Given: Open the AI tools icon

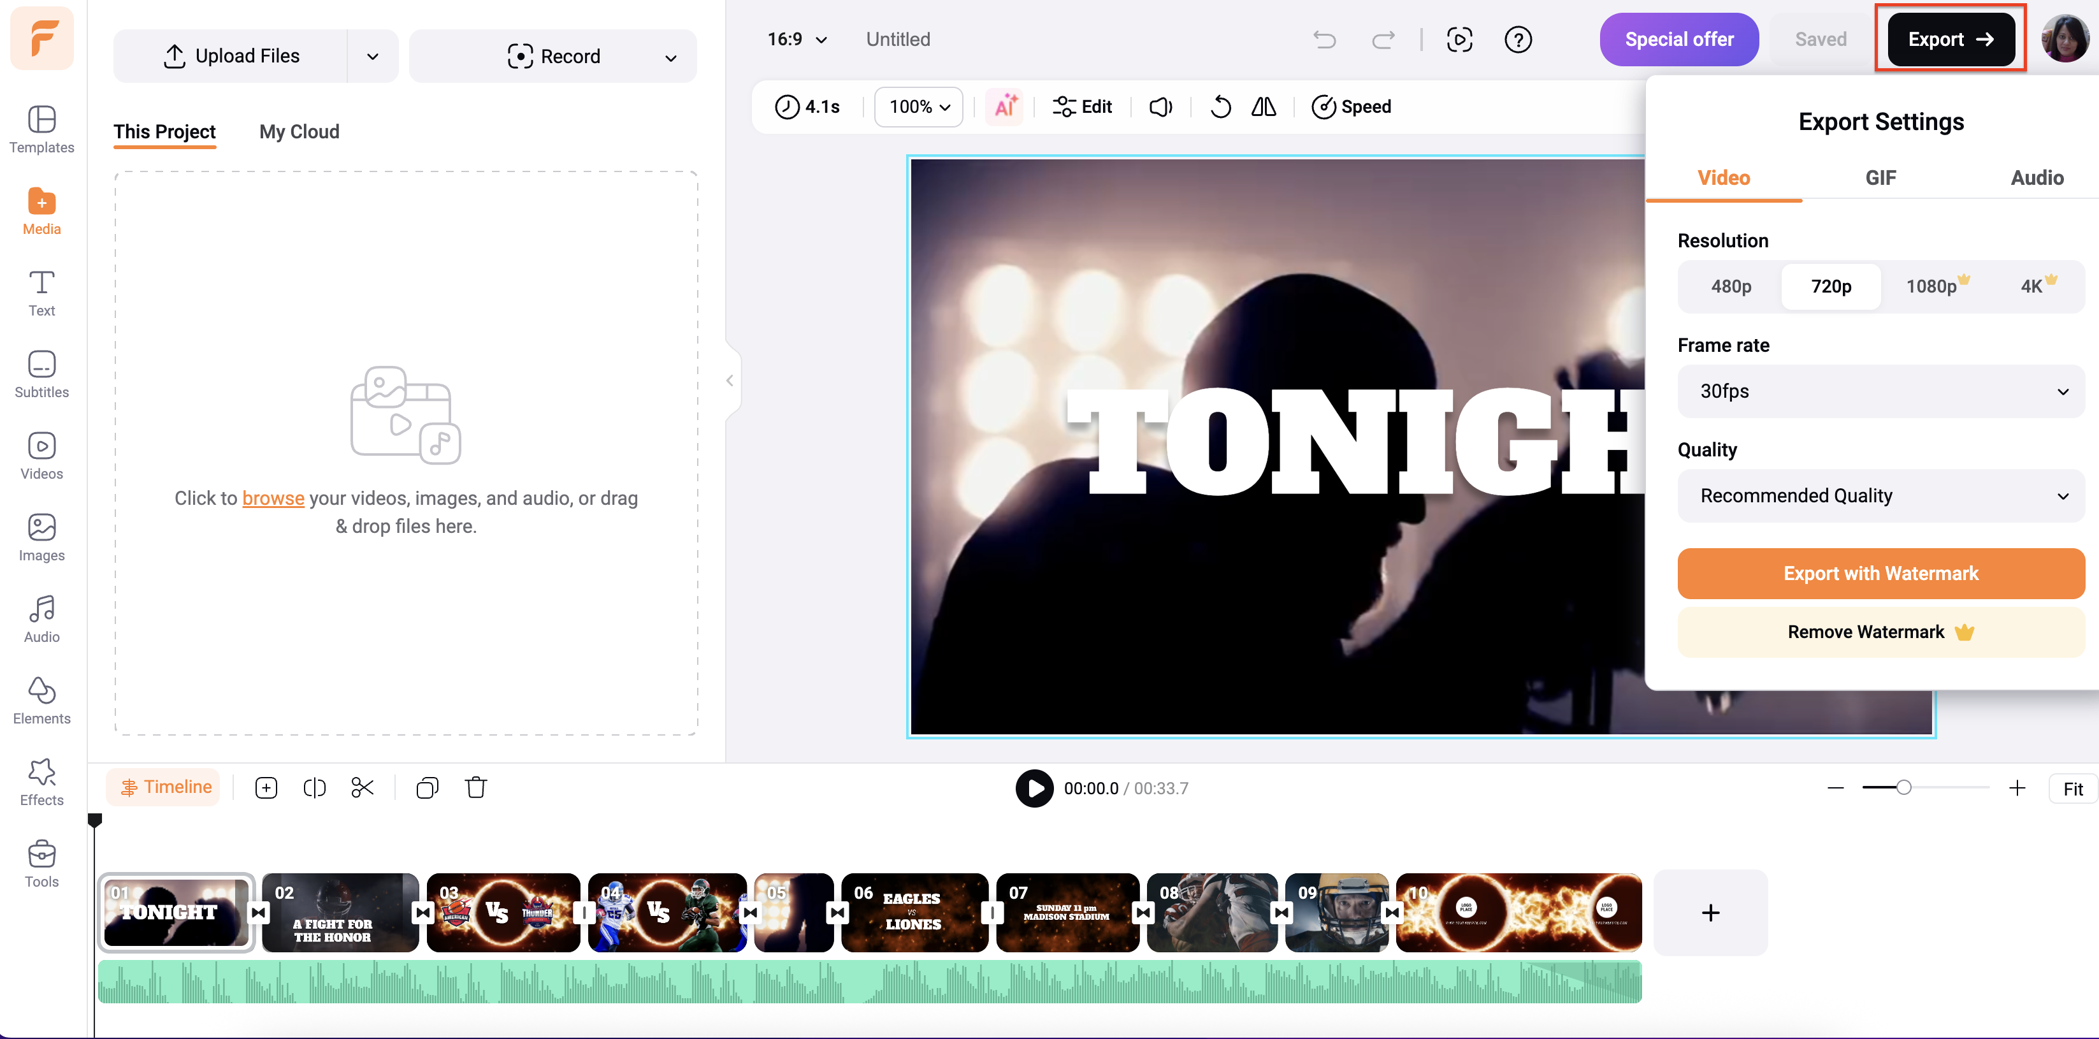Looking at the screenshot, I should point(1005,106).
